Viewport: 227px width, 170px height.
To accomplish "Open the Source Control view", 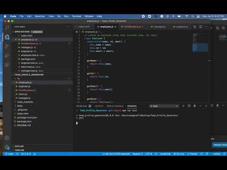I will 7,46.
